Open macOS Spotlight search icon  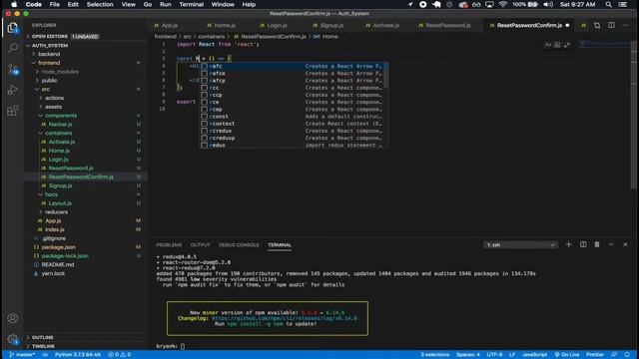tap(608, 4)
